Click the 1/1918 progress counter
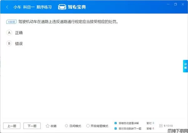This screenshot has width=188, height=133. point(168,126)
